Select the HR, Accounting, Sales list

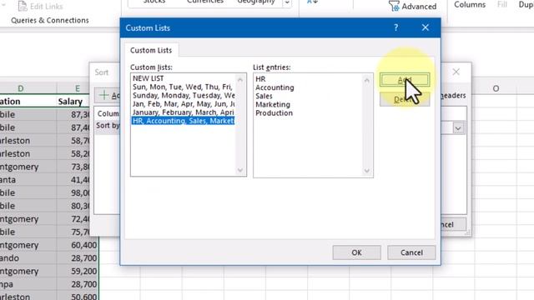click(183, 121)
